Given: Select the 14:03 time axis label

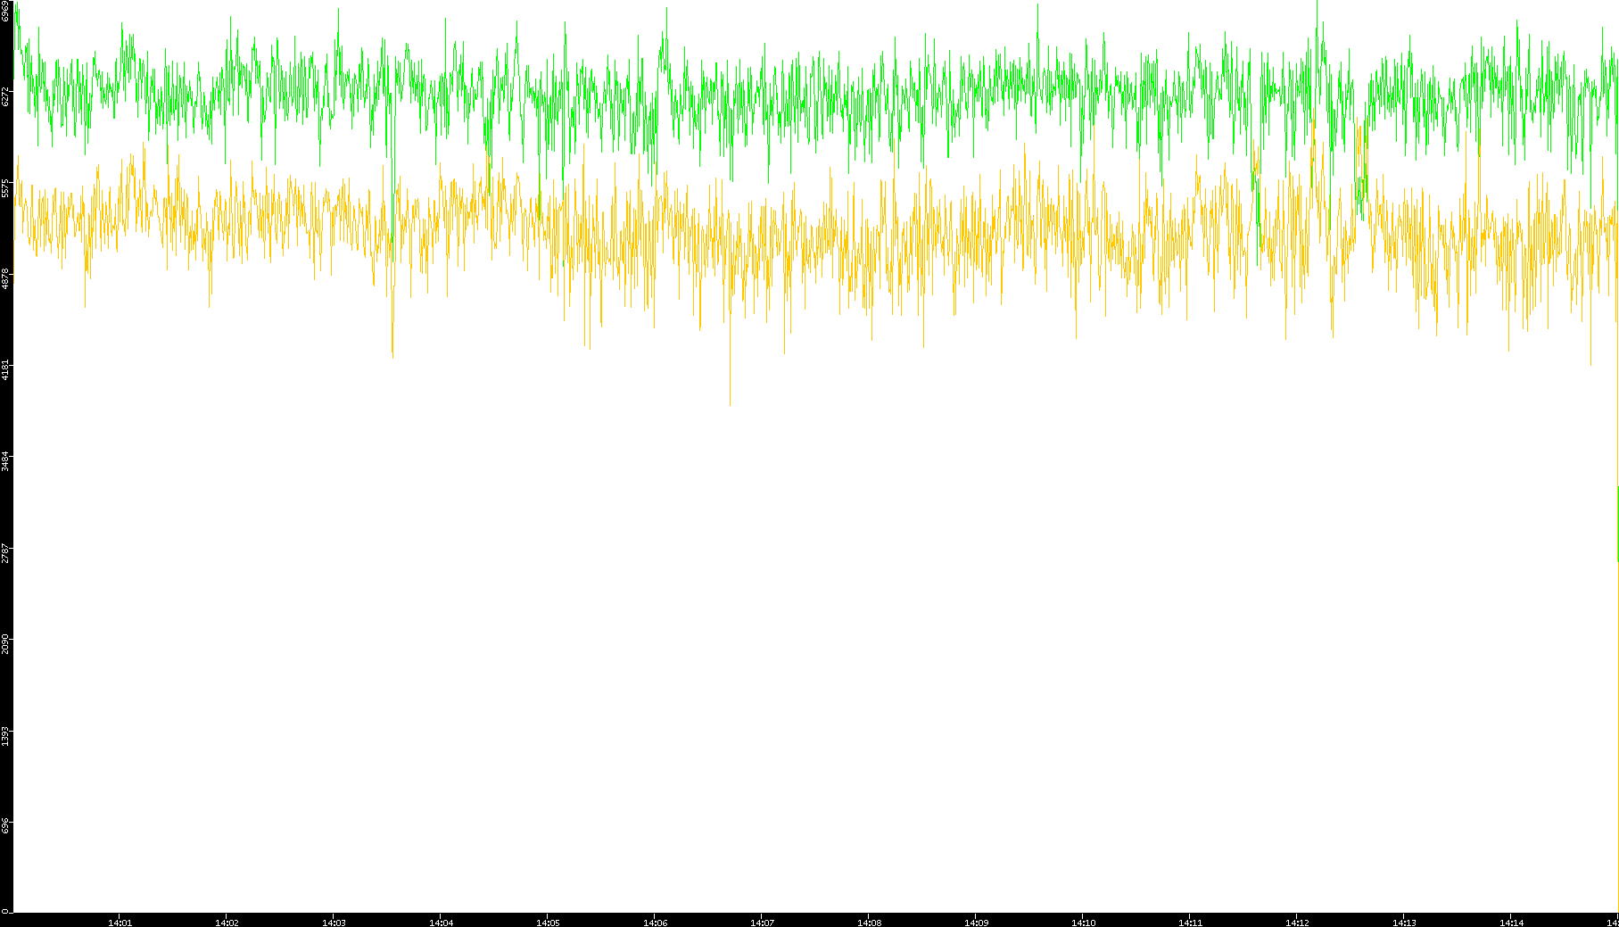Looking at the screenshot, I should click(334, 923).
